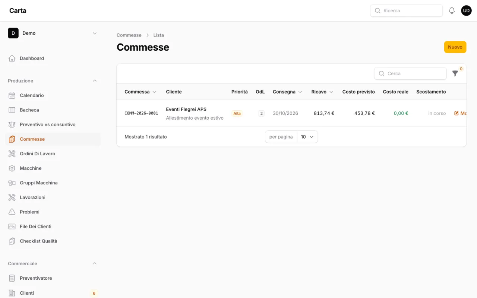477x298 pixels.
Task: Collapse the Commerciale sidebar section
Action: click(x=95, y=263)
